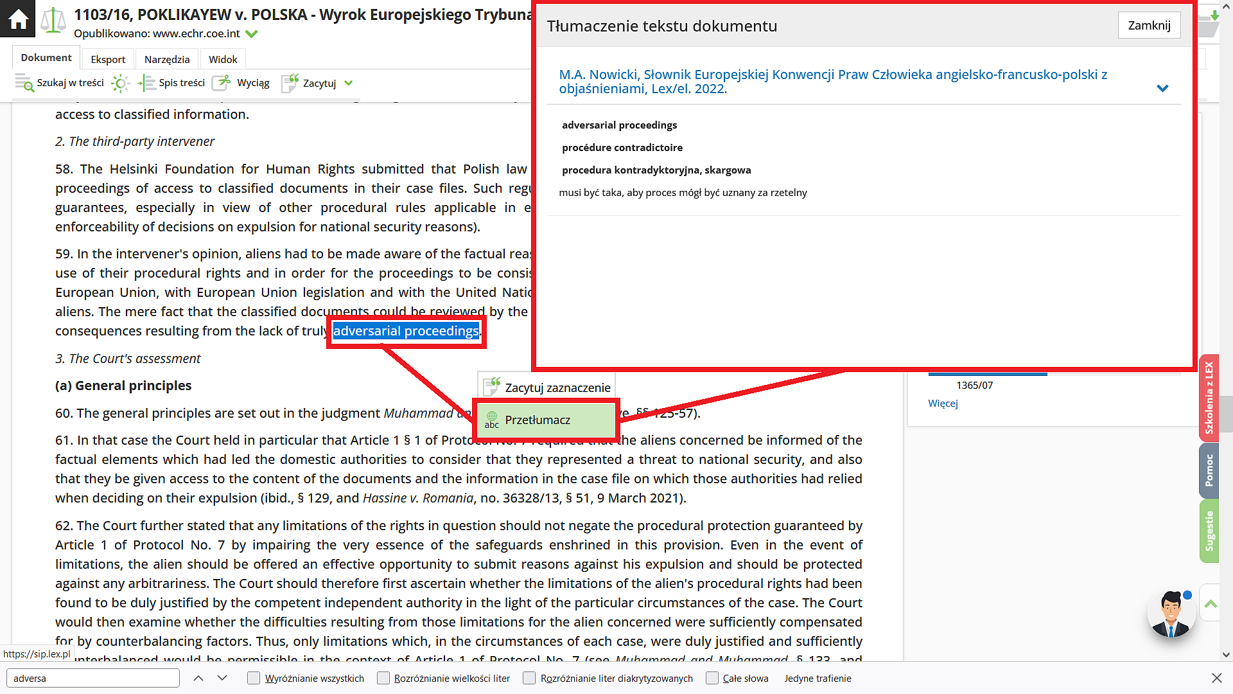The height and width of the screenshot is (694, 1233).
Task: Click the Eksport menu icon
Action: coord(107,58)
